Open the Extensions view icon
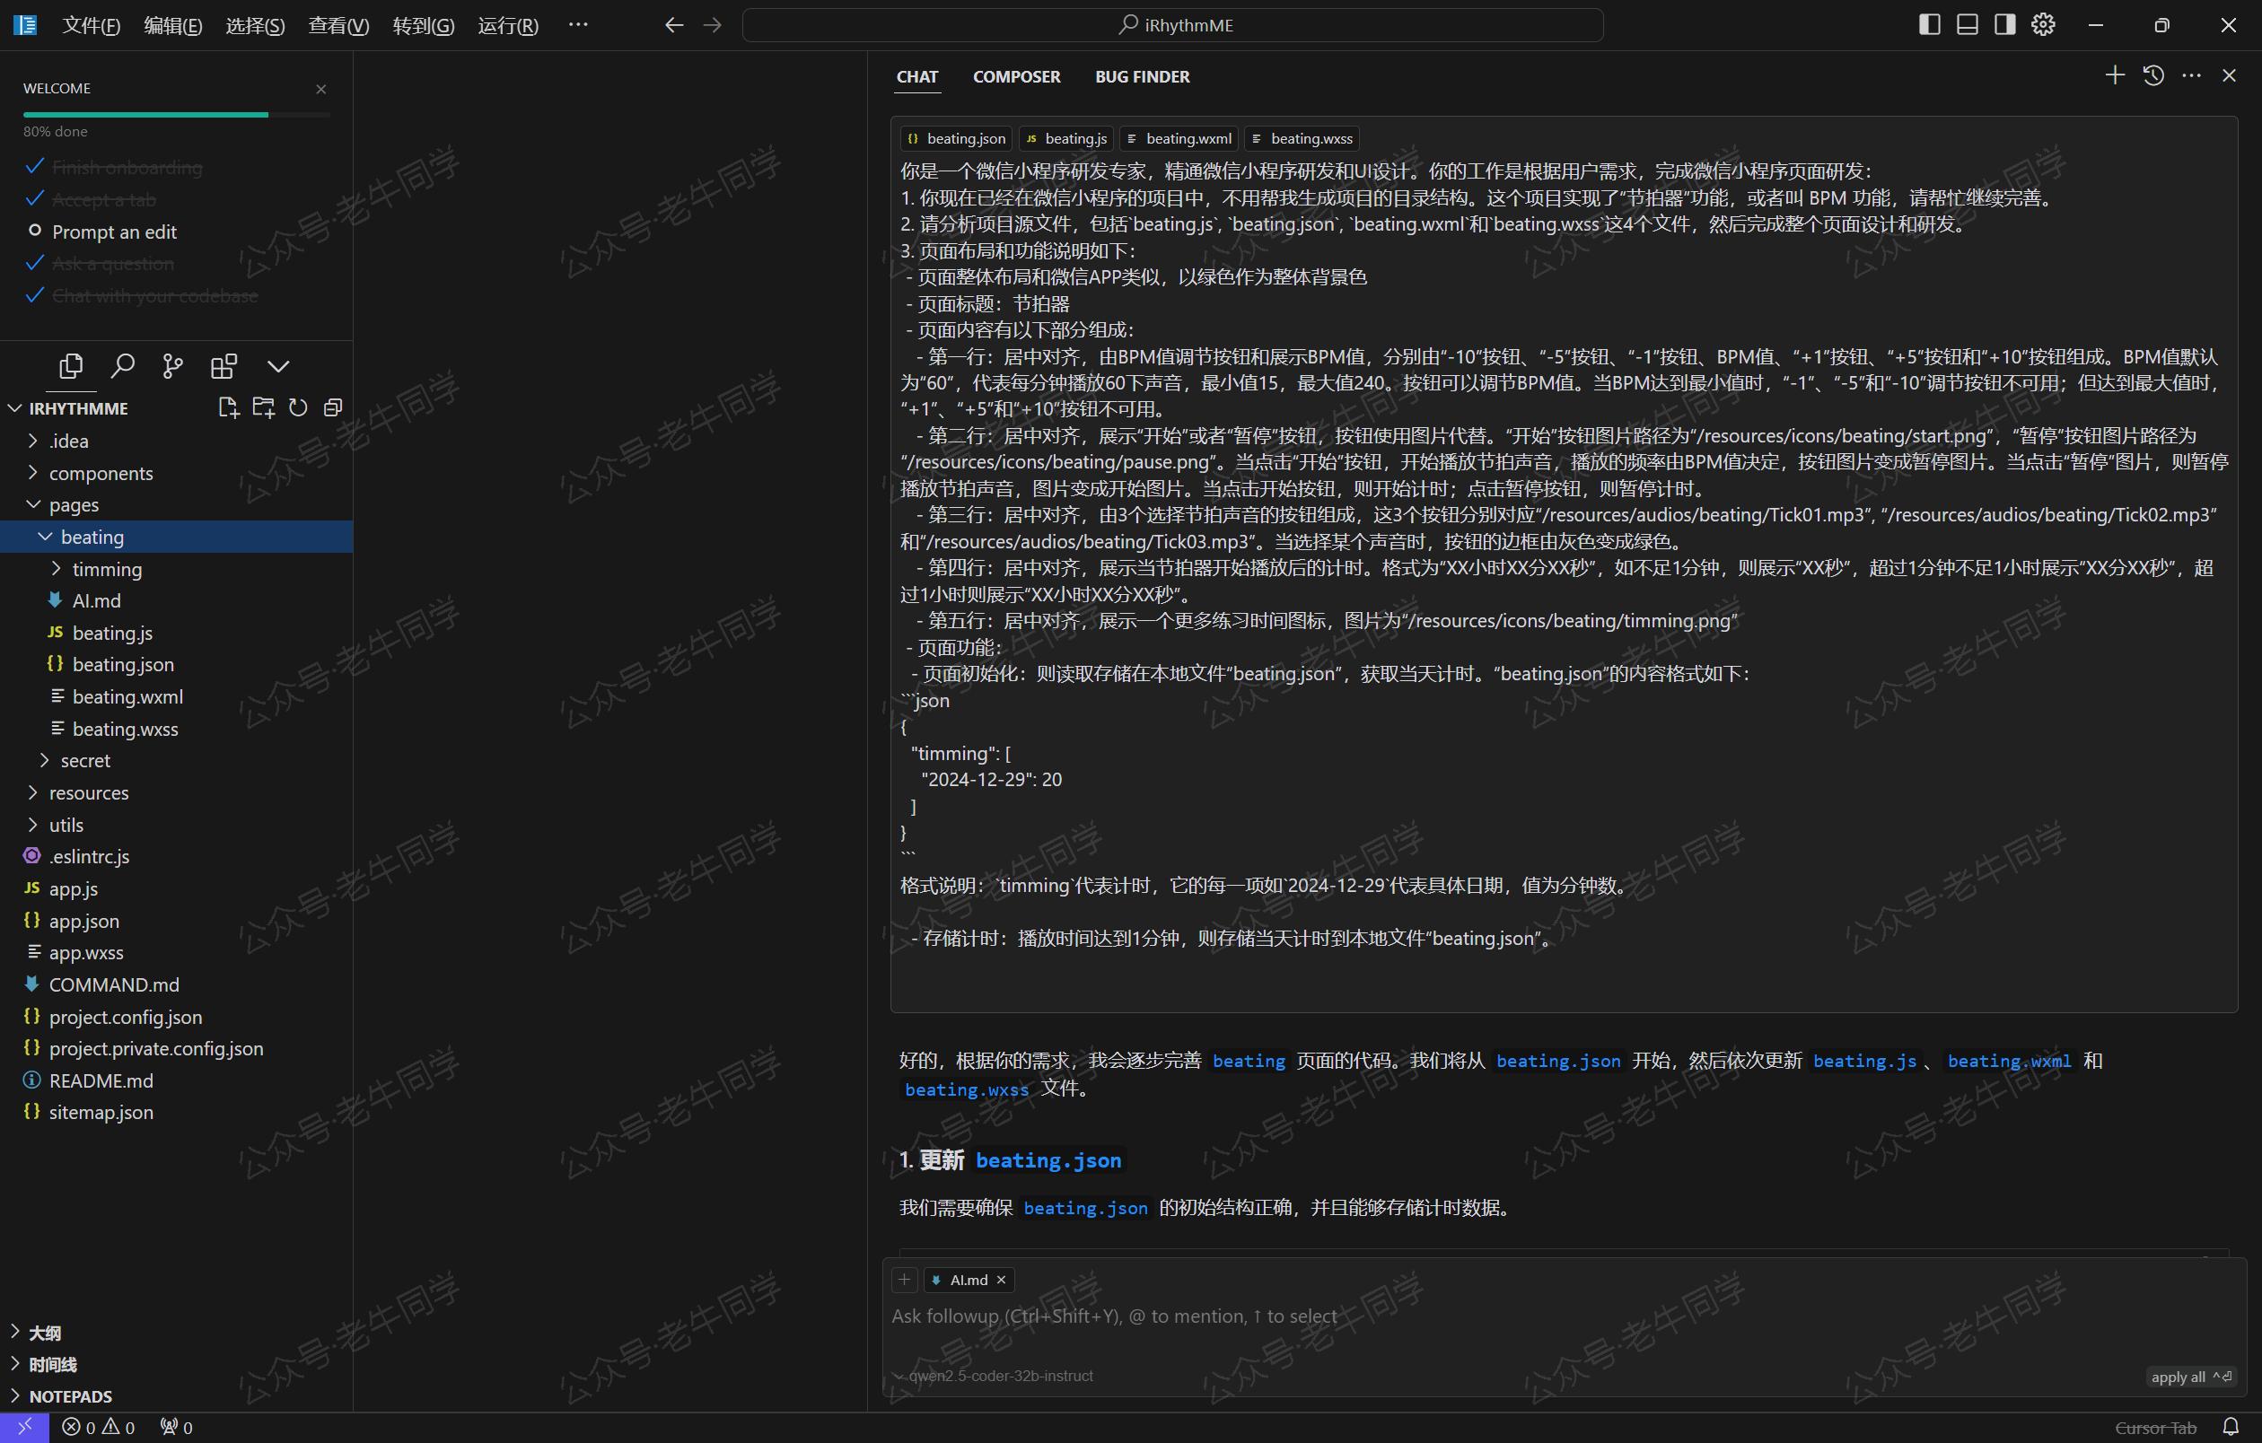Viewport: 2262px width, 1443px height. (x=224, y=365)
